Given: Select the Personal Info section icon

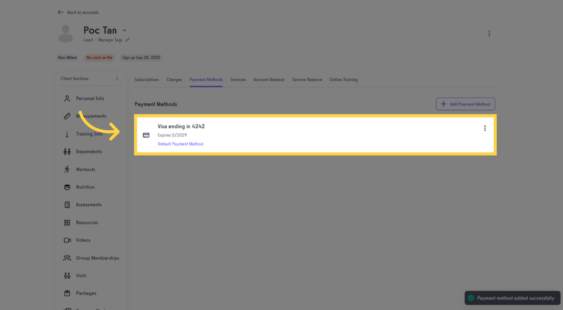Looking at the screenshot, I should click(67, 98).
